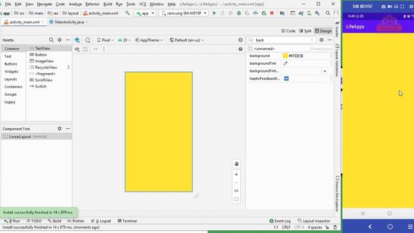The image size is (414, 233).
Task: Click the attribute search field
Action: [281, 40]
